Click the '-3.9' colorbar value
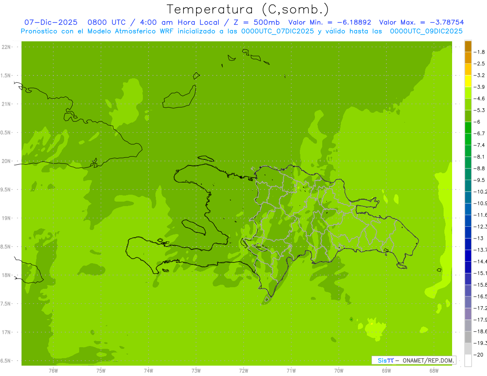 click(x=479, y=87)
